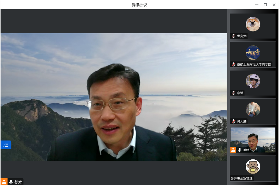Minimize the 腾讯会议 window
Viewport: 279px width, 186px height.
(x=257, y=5)
